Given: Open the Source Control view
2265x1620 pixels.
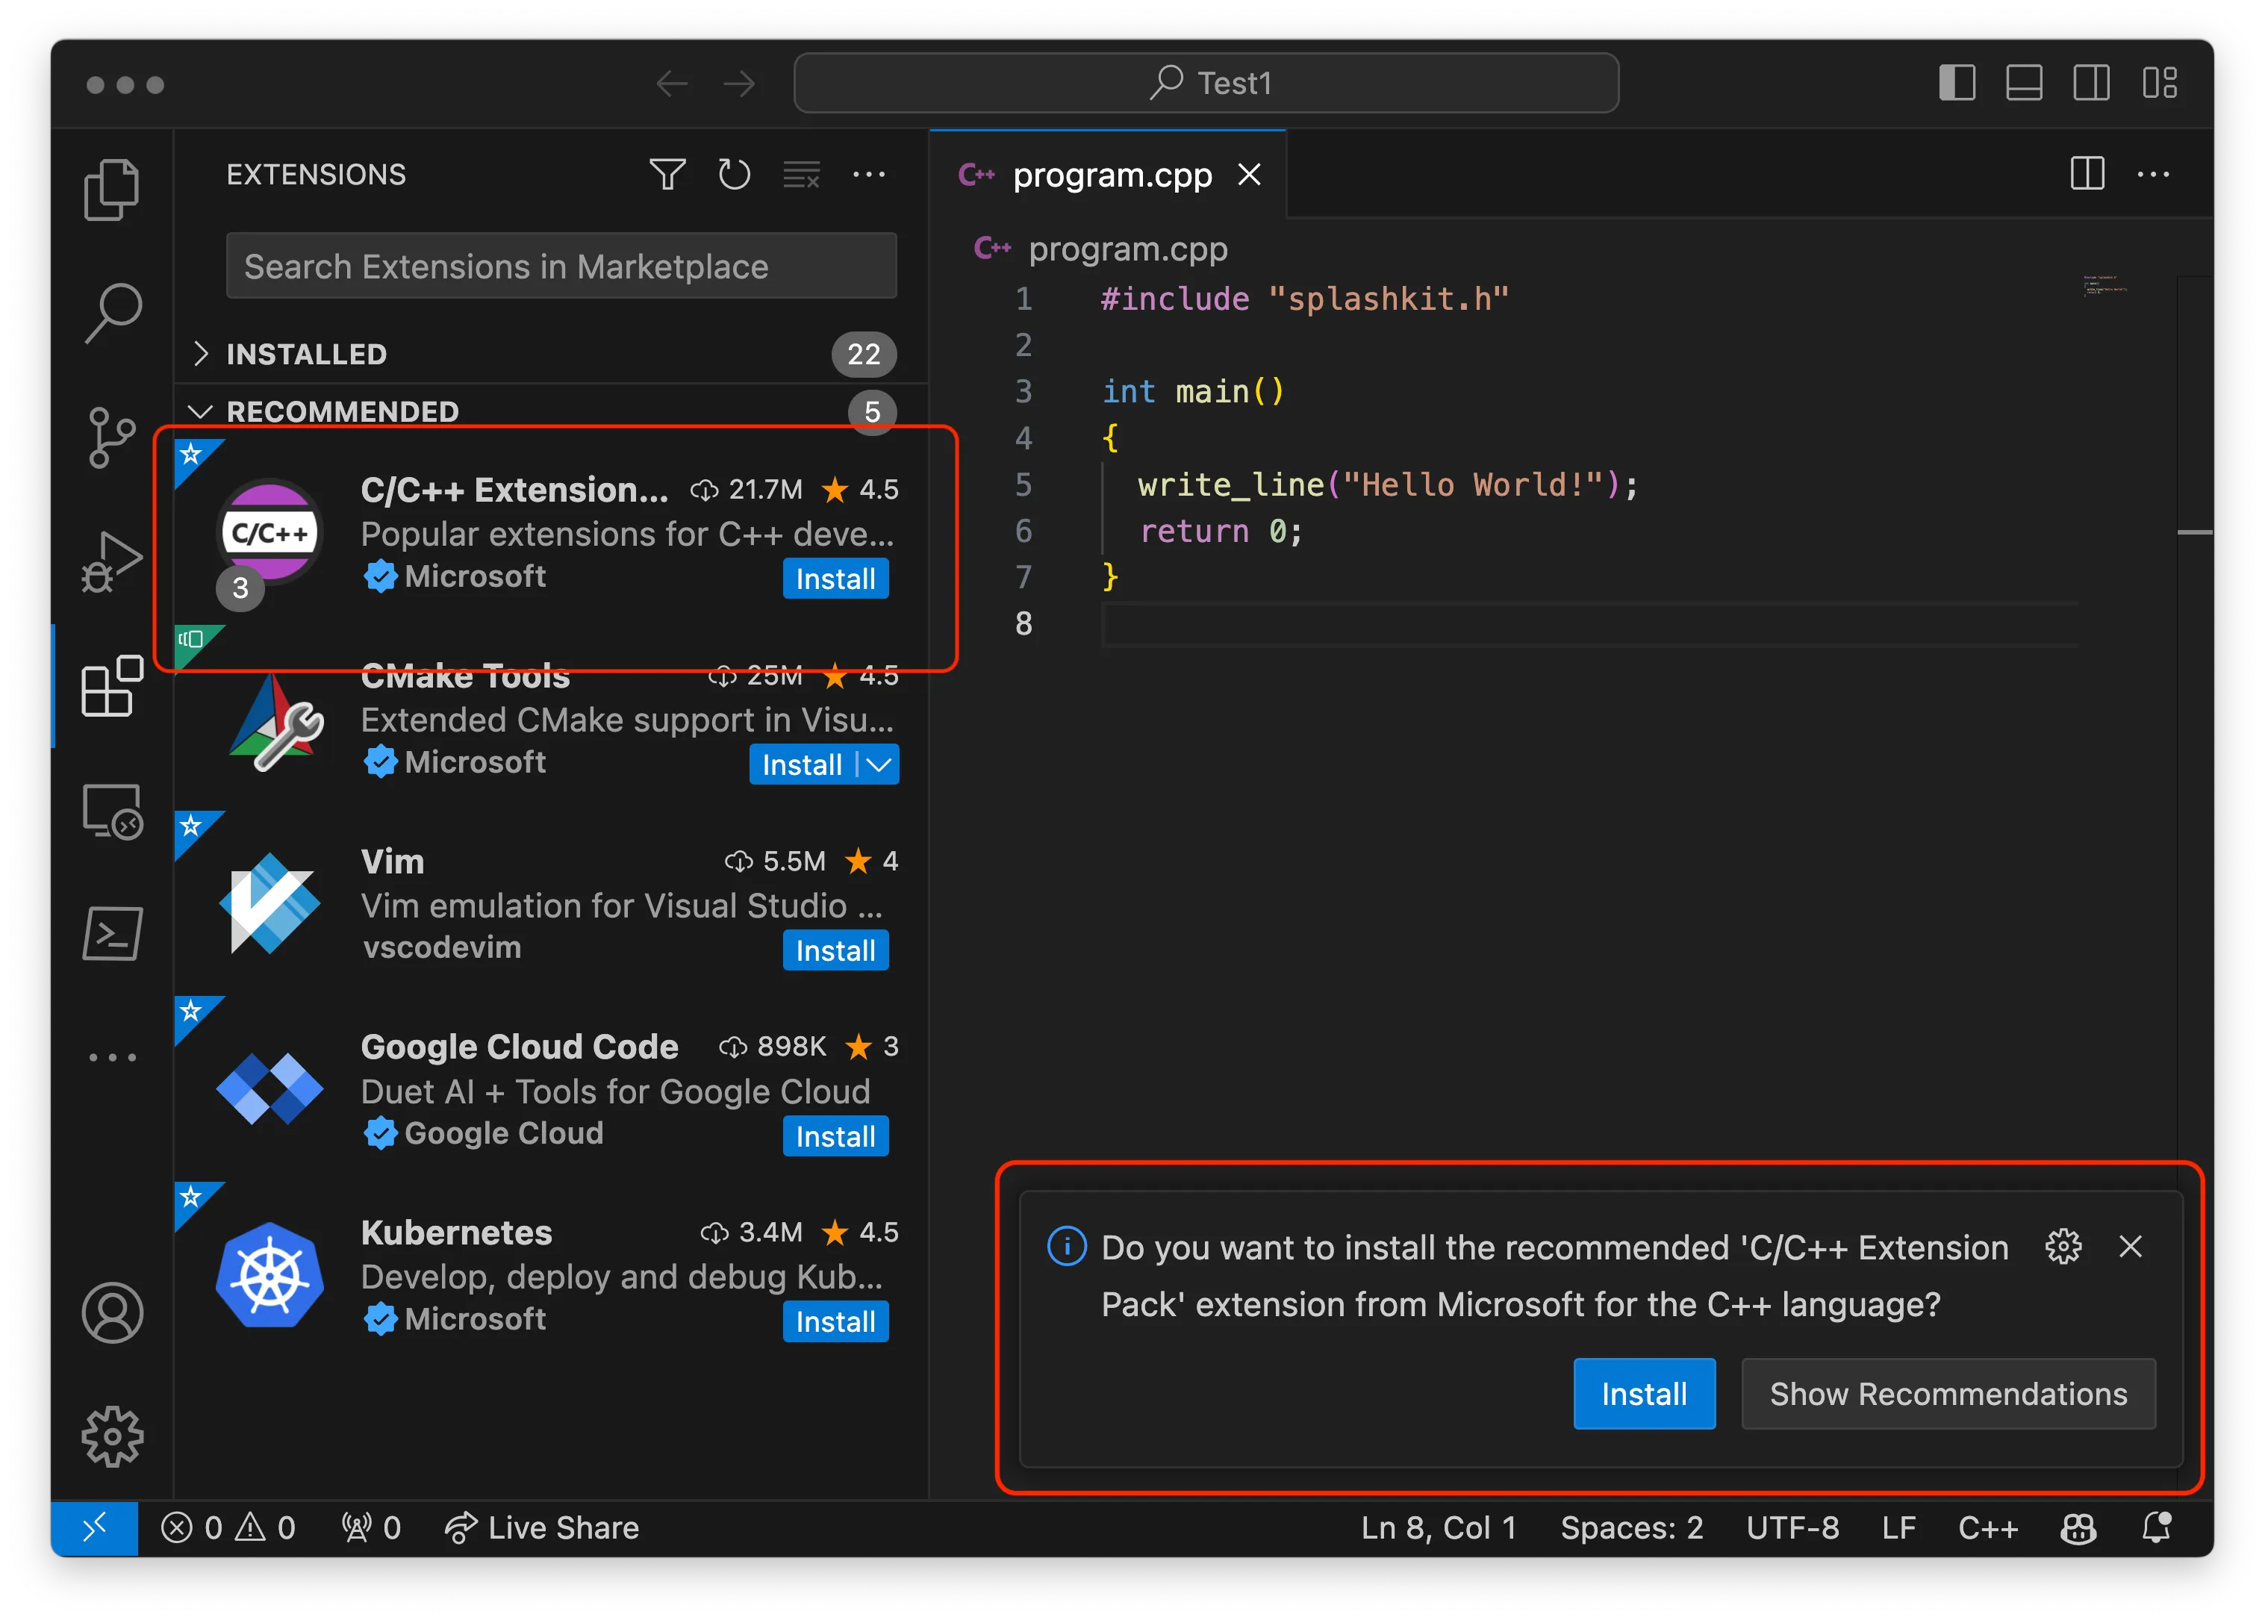Looking at the screenshot, I should pos(112,437).
